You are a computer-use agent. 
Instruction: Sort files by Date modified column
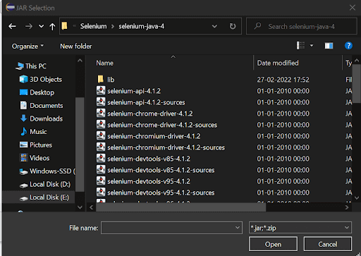point(278,63)
